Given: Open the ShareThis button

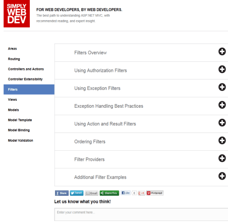Looking at the screenshot, I should click(109, 193).
